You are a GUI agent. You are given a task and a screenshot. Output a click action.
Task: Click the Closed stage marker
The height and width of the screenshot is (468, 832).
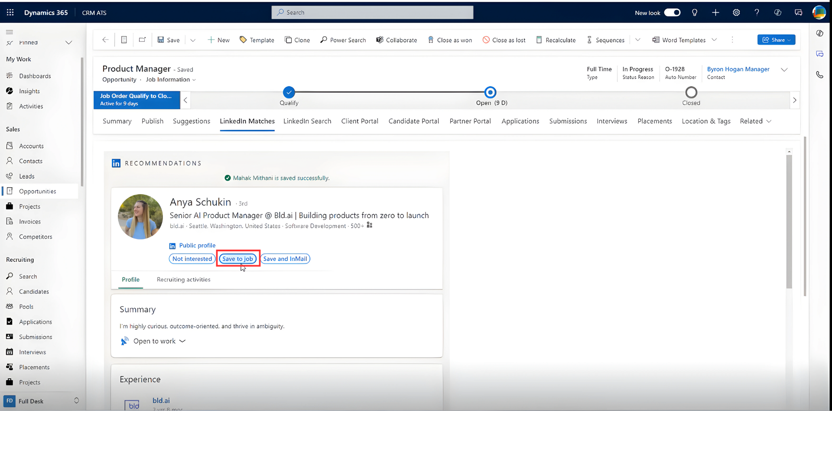click(691, 92)
